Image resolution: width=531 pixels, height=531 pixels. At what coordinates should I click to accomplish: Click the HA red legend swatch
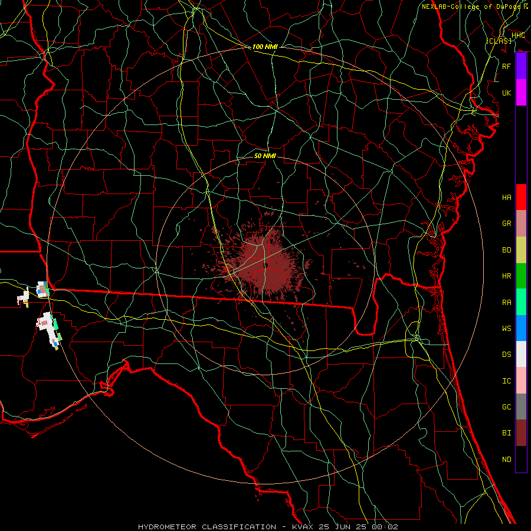tap(521, 197)
